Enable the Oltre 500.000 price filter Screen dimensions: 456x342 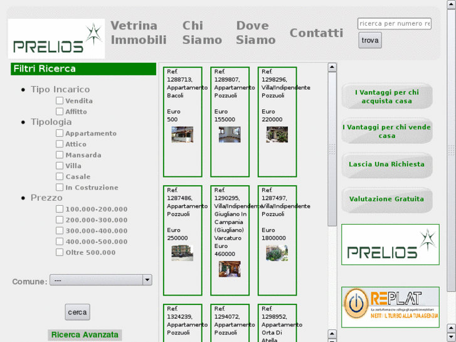60,252
